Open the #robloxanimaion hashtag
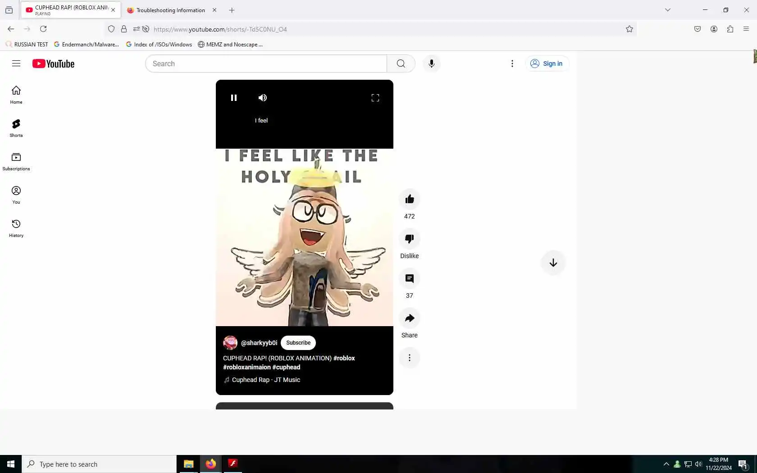Screen dimensions: 757x473 [247, 367]
